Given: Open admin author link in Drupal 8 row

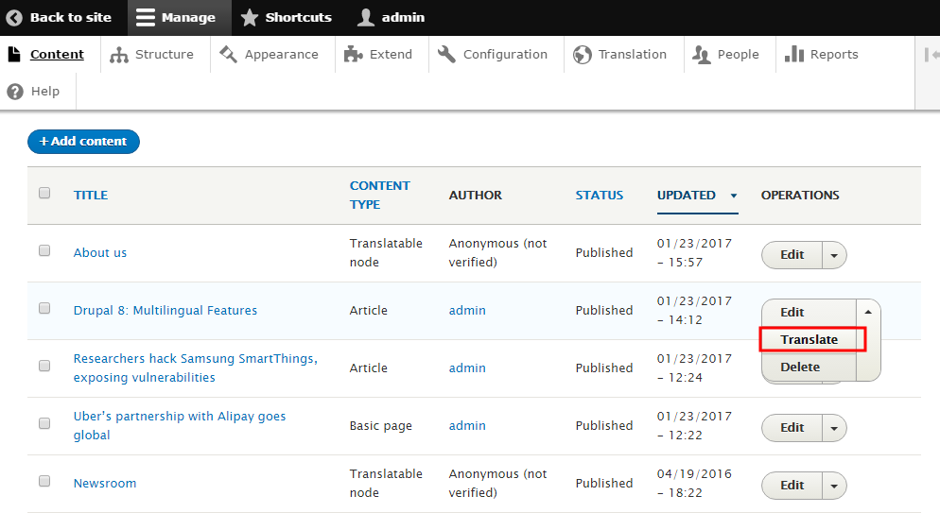Looking at the screenshot, I should (x=467, y=311).
